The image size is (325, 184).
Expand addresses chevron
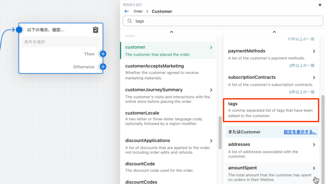(314, 145)
